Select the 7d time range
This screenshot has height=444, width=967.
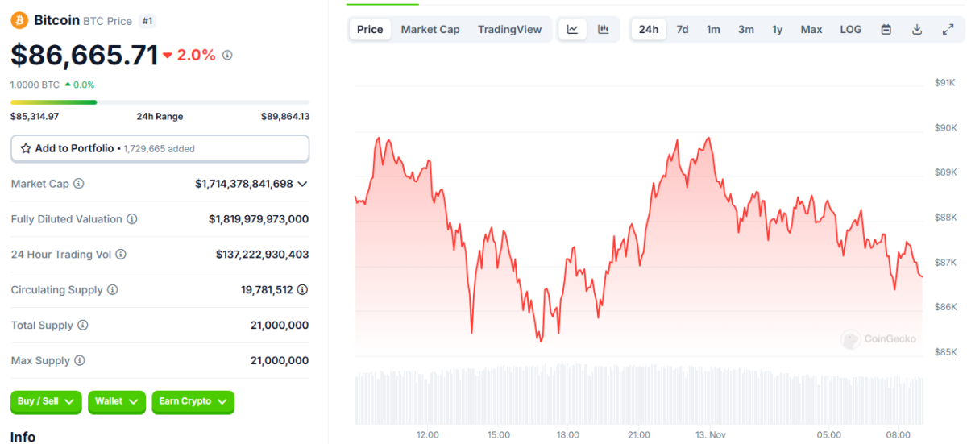point(683,30)
